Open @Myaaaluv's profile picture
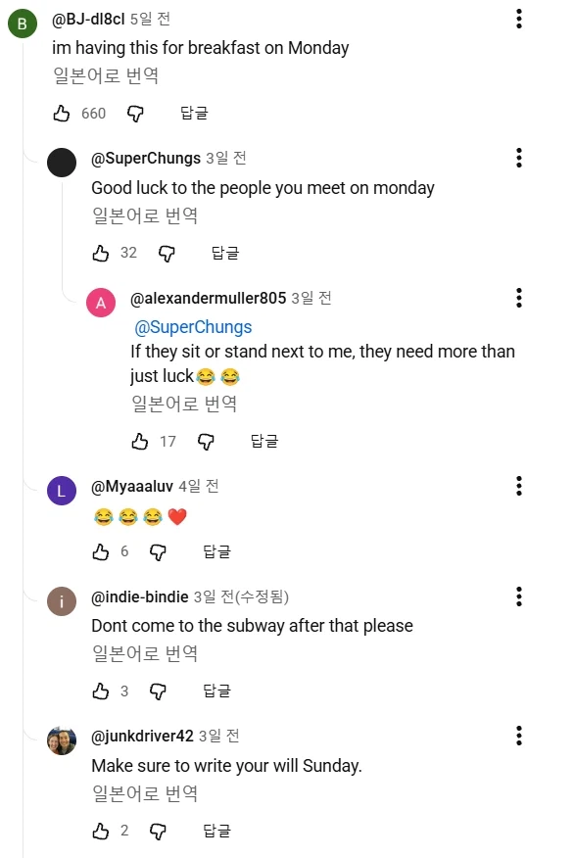The width and height of the screenshot is (574, 858). click(x=62, y=488)
